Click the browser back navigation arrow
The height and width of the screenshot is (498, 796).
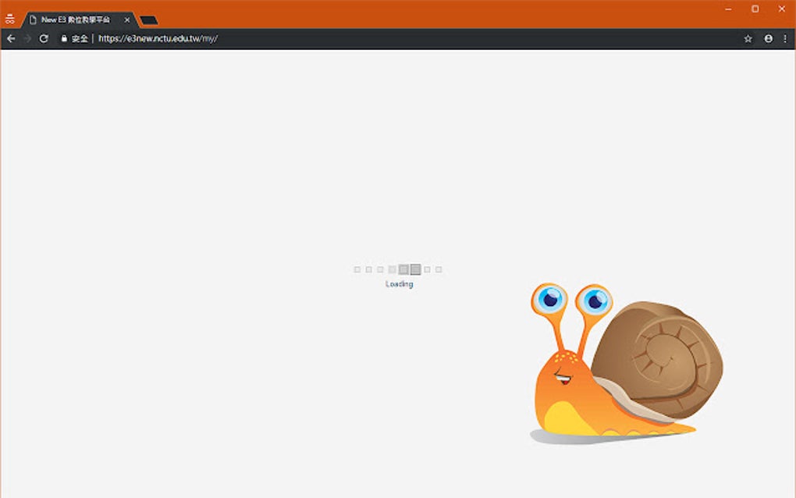[x=10, y=37]
